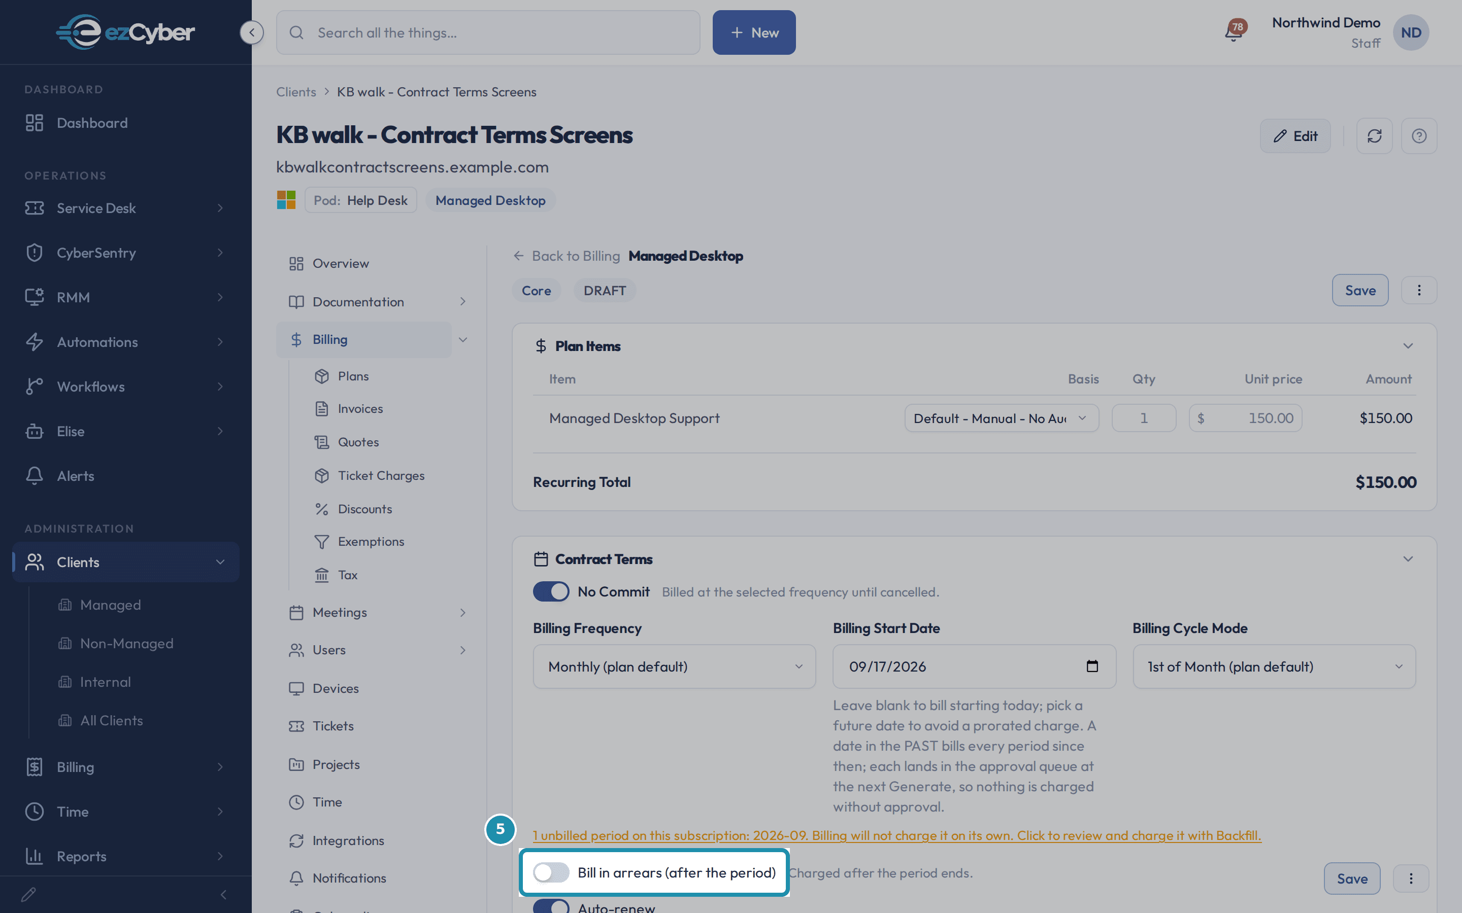Click the ND user avatar
Image resolution: width=1462 pixels, height=913 pixels.
[x=1411, y=32]
